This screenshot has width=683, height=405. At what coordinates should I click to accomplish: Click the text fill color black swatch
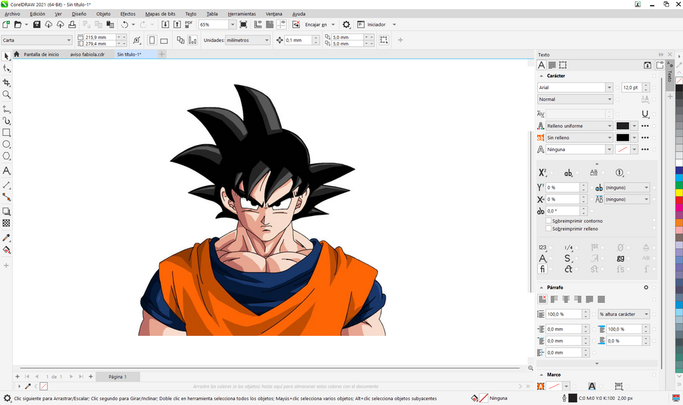tap(622, 125)
